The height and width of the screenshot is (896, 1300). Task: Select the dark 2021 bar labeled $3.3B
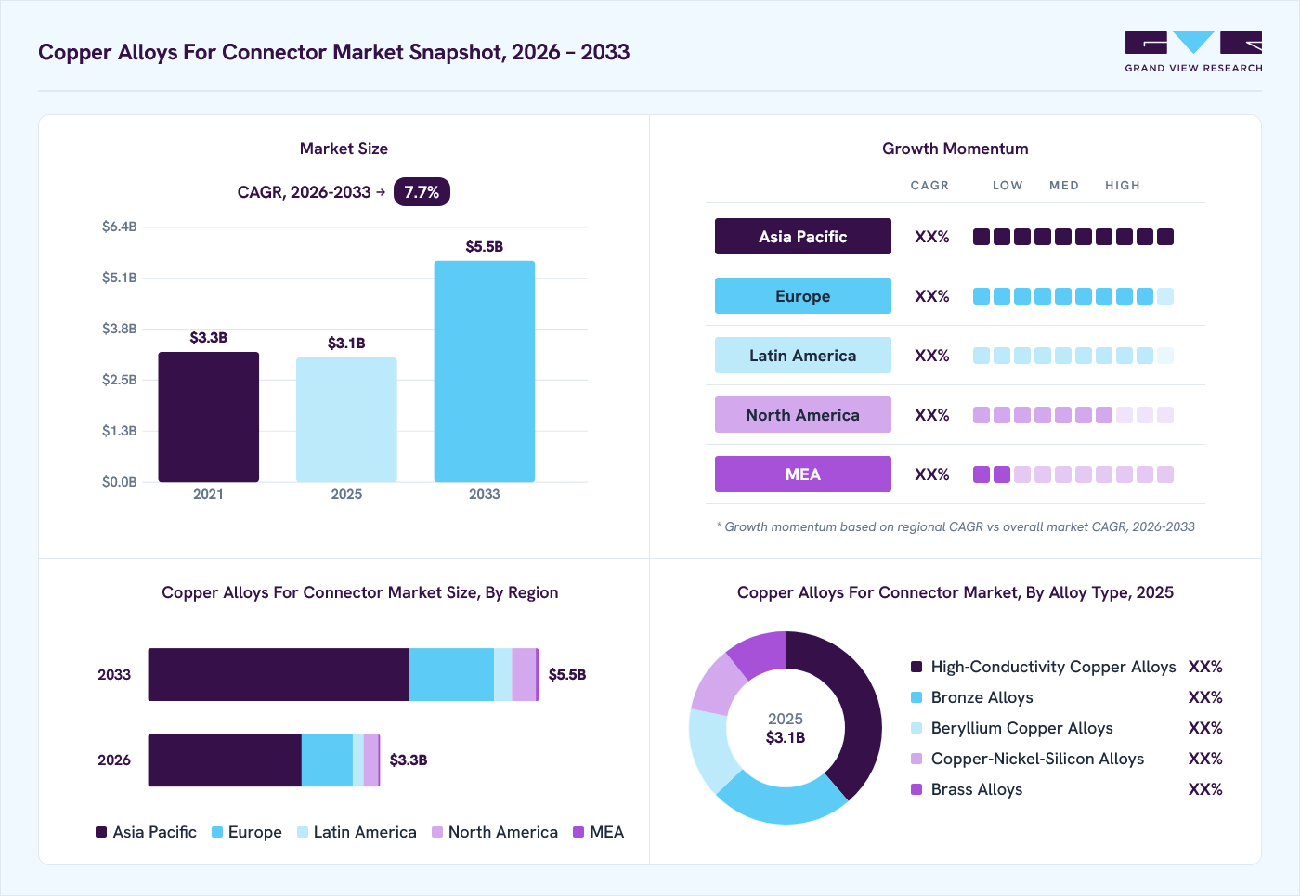point(209,417)
